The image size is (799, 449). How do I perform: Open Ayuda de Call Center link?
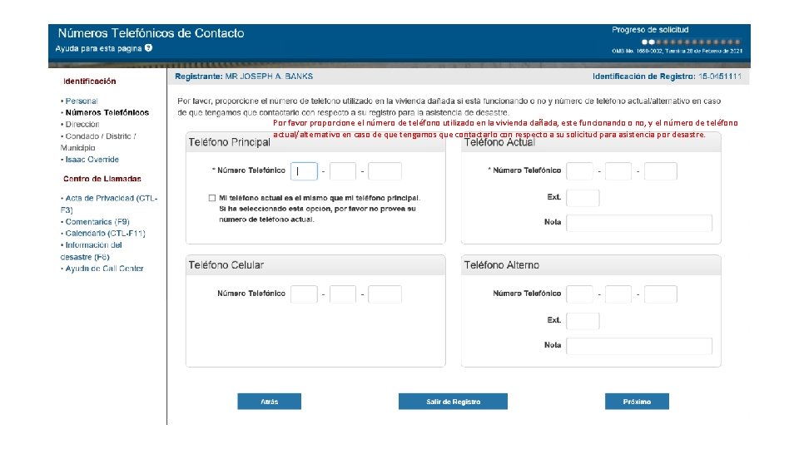pyautogui.click(x=104, y=269)
